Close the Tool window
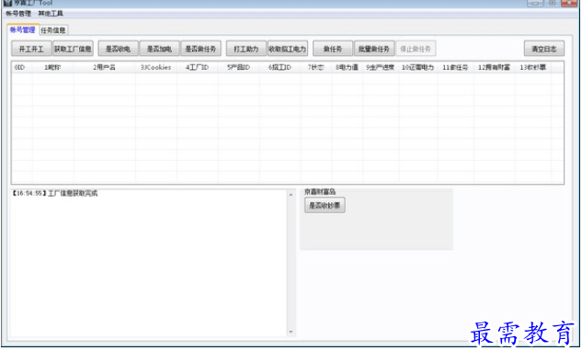Image resolution: width=582 pixels, height=362 pixels. pyautogui.click(x=568, y=3)
